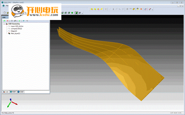Image resolution: width=185 pixels, height=115 pixels.
Task: Click the green circle icon in CAD panel toolbar
Action: coord(19,21)
